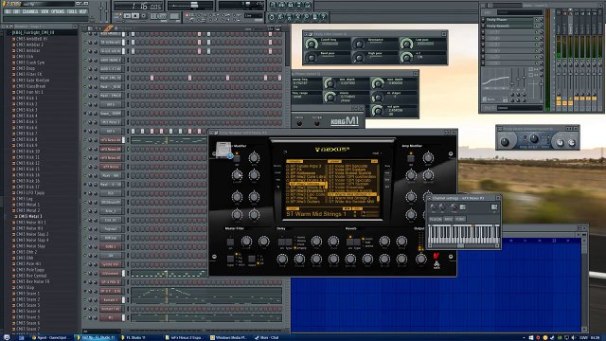Select ST Warm Mid Strings preset row
606x341 pixels.
pos(351,194)
